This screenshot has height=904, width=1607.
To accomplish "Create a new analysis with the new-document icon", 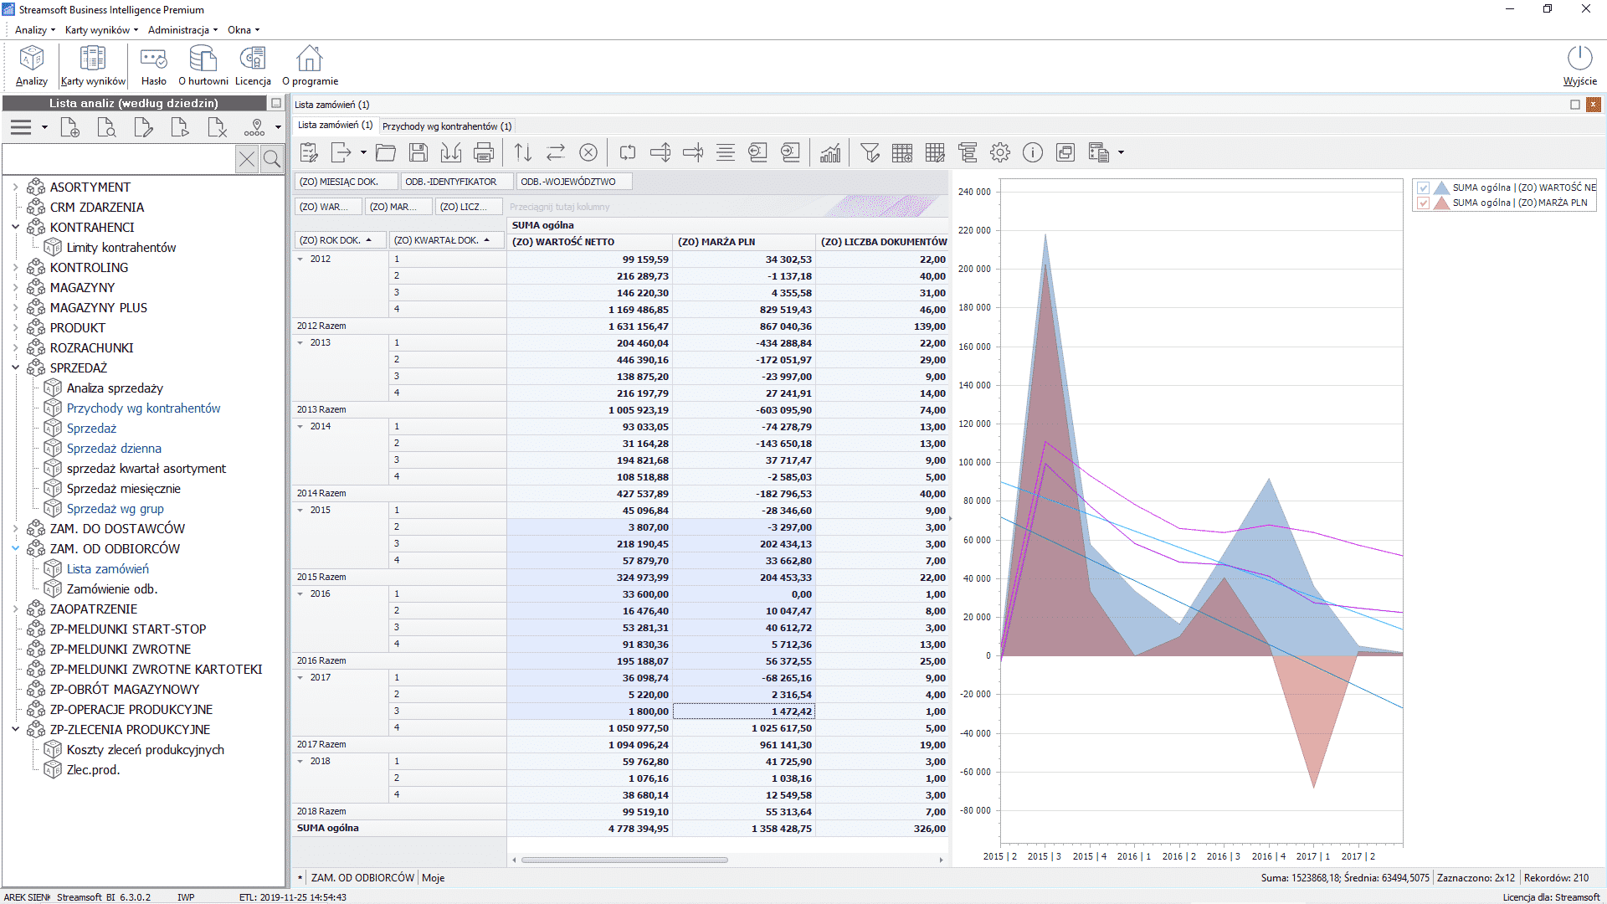I will 70,127.
